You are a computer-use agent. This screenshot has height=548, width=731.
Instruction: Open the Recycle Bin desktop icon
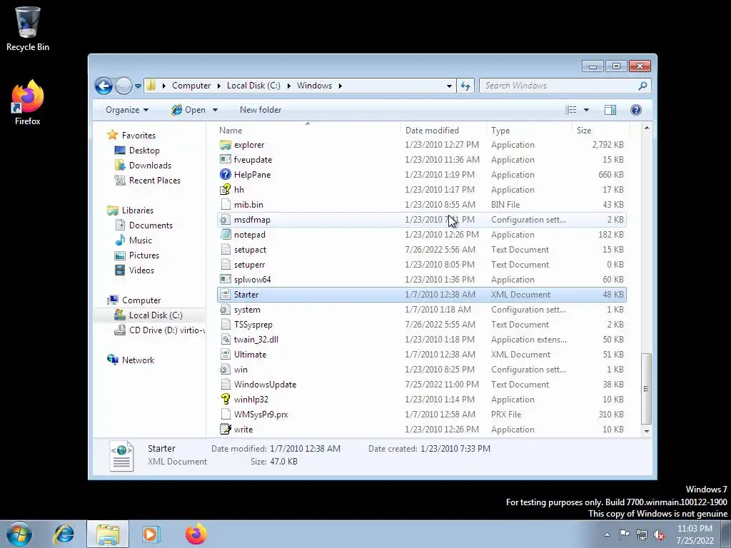28,28
